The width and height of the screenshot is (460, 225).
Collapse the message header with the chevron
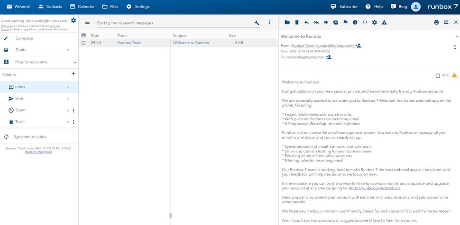(457, 36)
